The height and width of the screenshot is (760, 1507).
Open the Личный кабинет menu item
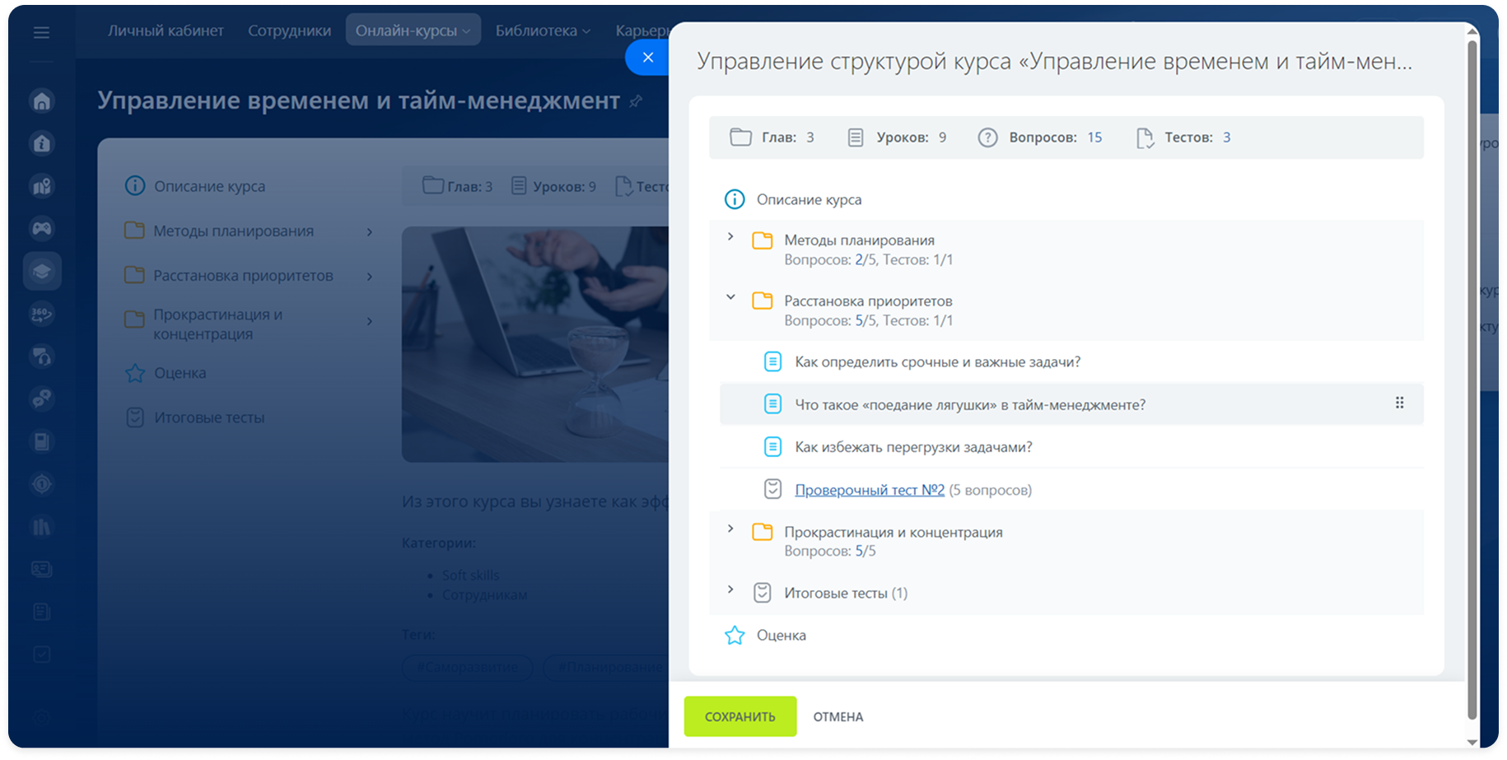(166, 30)
